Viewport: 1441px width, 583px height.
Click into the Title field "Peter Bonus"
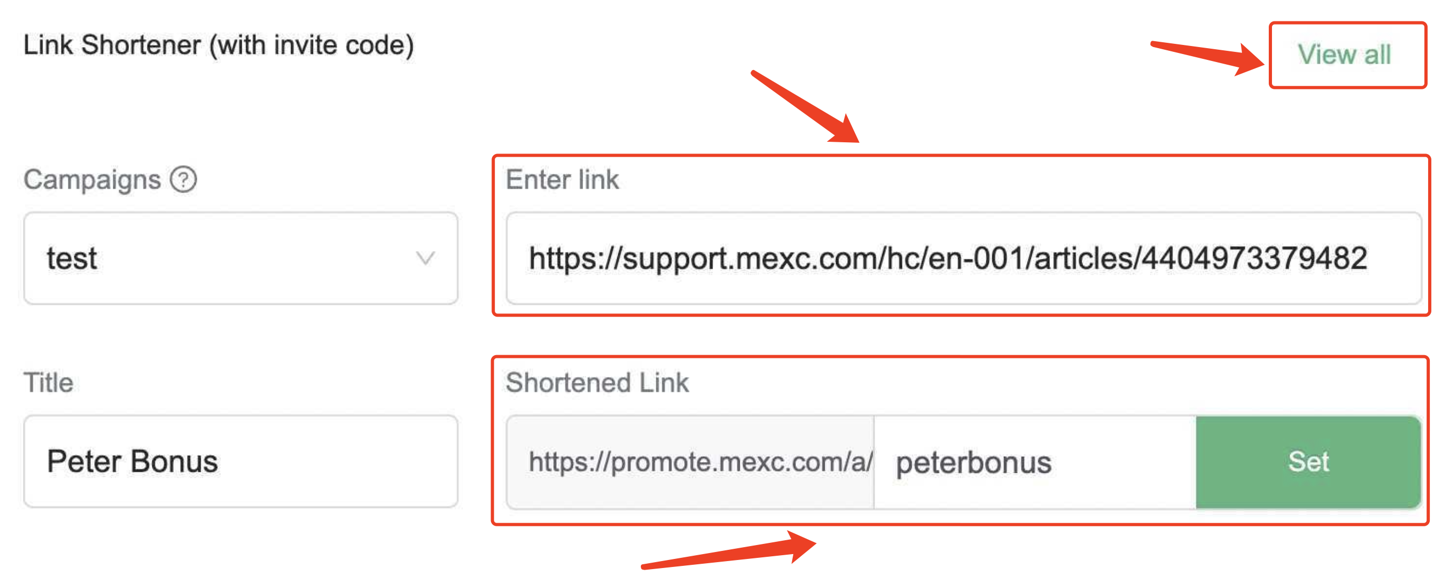pyautogui.click(x=241, y=462)
